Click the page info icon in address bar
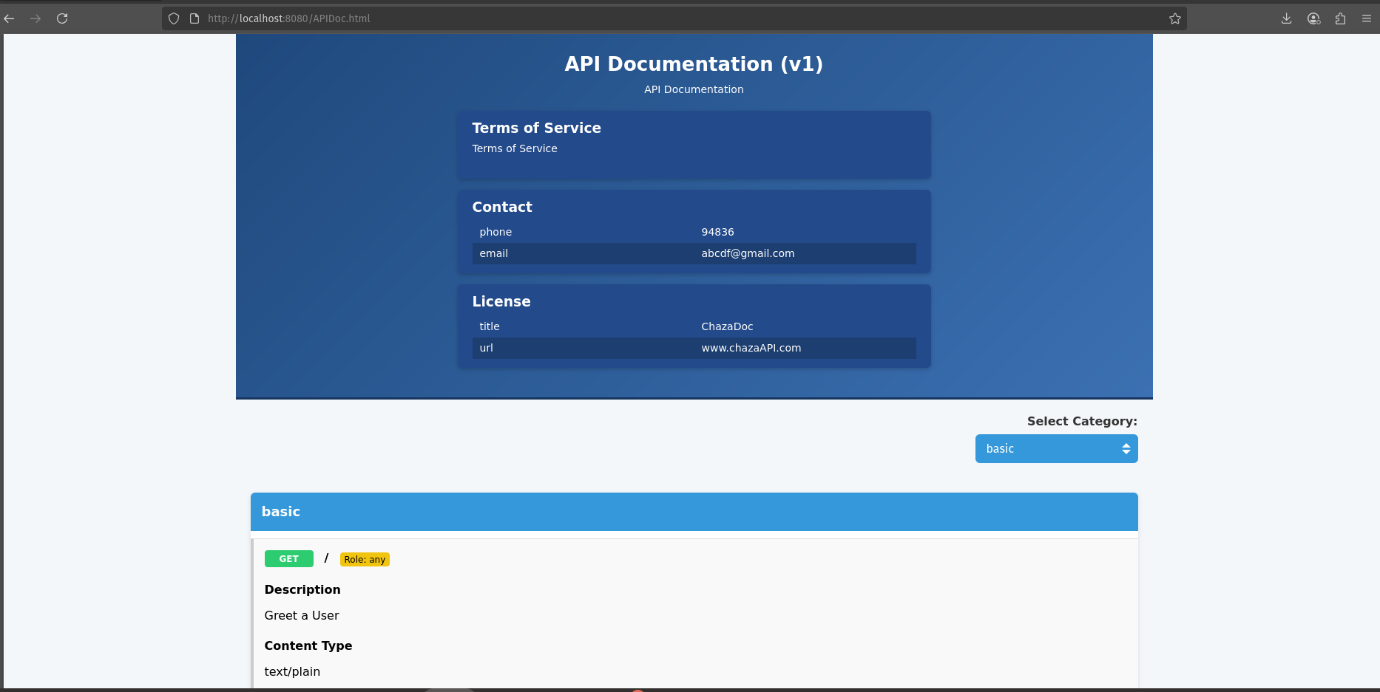The height and width of the screenshot is (692, 1380). [x=195, y=18]
